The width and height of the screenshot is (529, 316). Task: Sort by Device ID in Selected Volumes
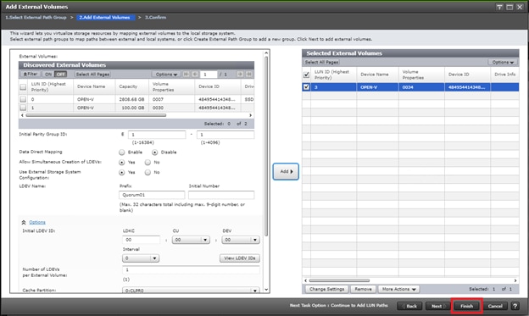click(467, 75)
